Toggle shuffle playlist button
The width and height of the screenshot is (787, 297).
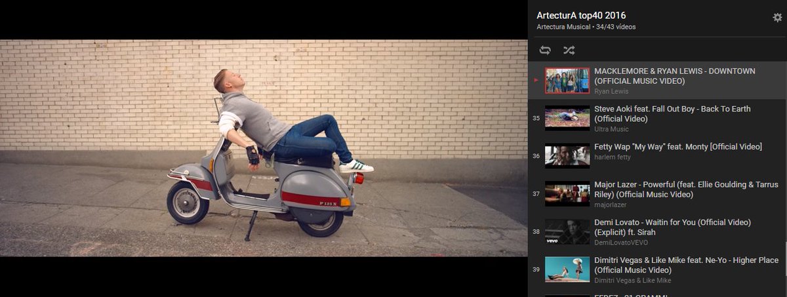click(569, 50)
